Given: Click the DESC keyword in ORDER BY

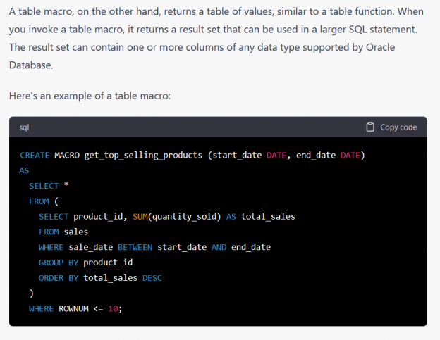Looking at the screenshot, I should tap(152, 278).
